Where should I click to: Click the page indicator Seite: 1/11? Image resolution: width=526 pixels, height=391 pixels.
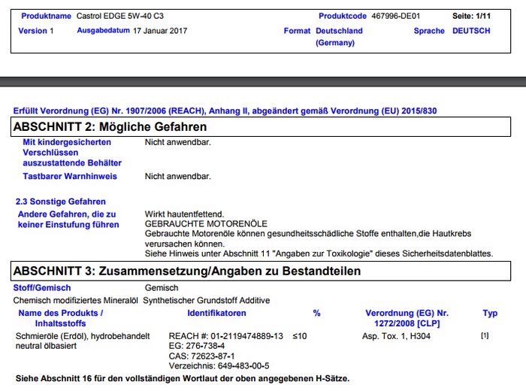coord(470,16)
